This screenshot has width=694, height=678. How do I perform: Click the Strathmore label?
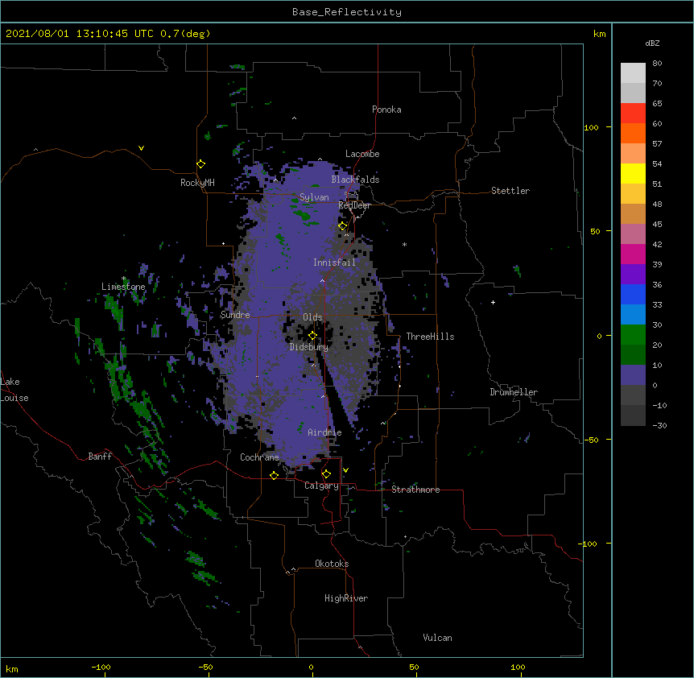pyautogui.click(x=415, y=490)
